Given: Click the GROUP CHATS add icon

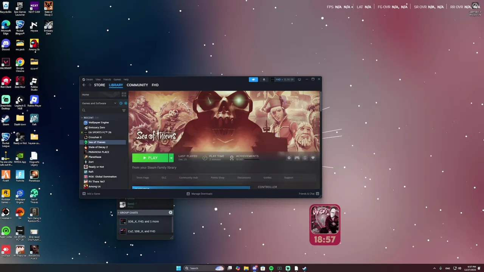Looking at the screenshot, I should 171,213.
